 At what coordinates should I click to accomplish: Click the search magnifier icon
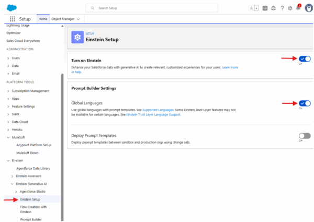pyautogui.click(x=92, y=8)
